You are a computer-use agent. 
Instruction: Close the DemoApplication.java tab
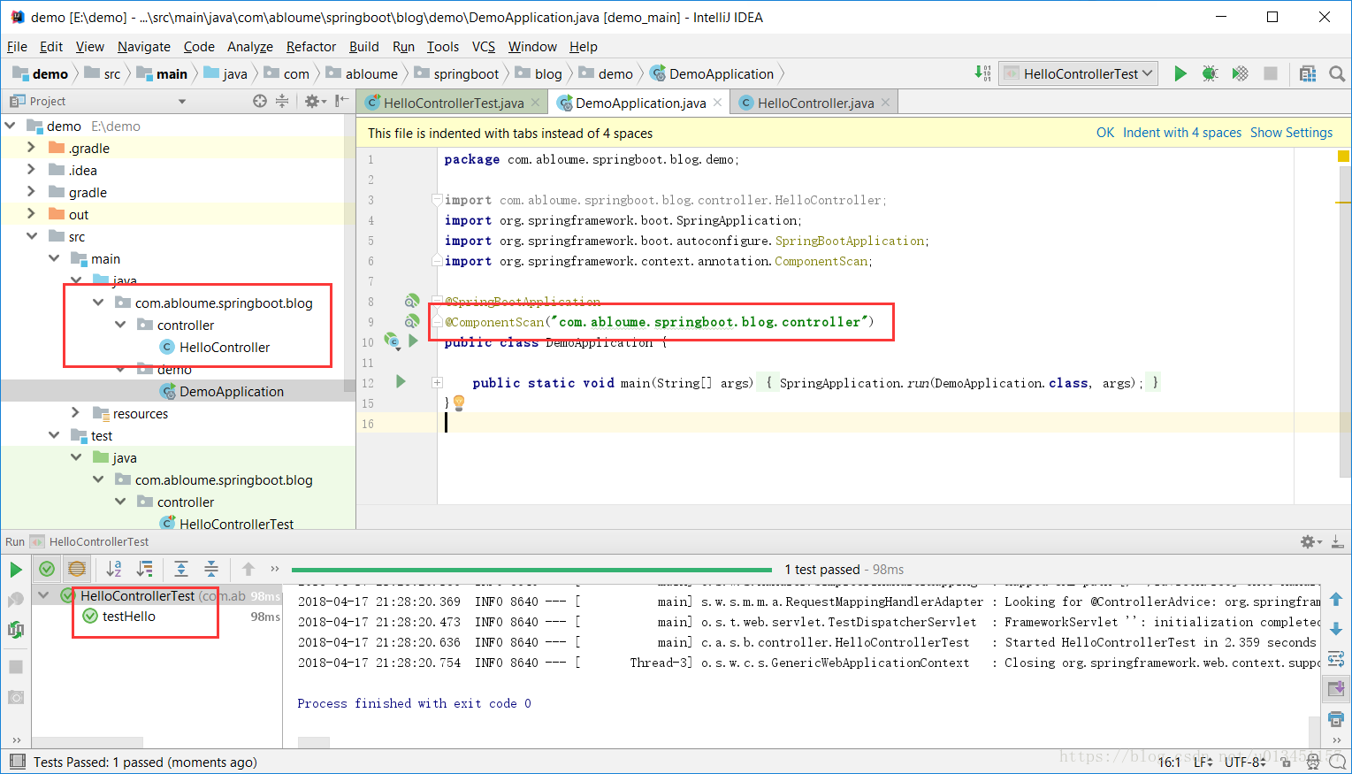coord(717,103)
